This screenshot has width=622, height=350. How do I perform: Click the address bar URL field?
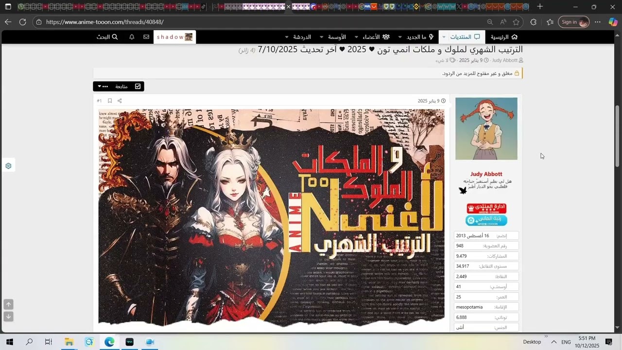(x=262, y=22)
